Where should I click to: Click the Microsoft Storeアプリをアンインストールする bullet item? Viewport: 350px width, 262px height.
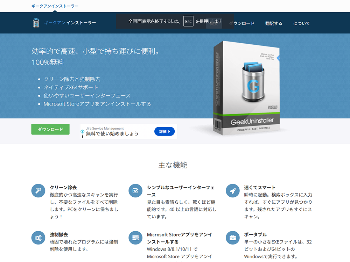tap(97, 104)
